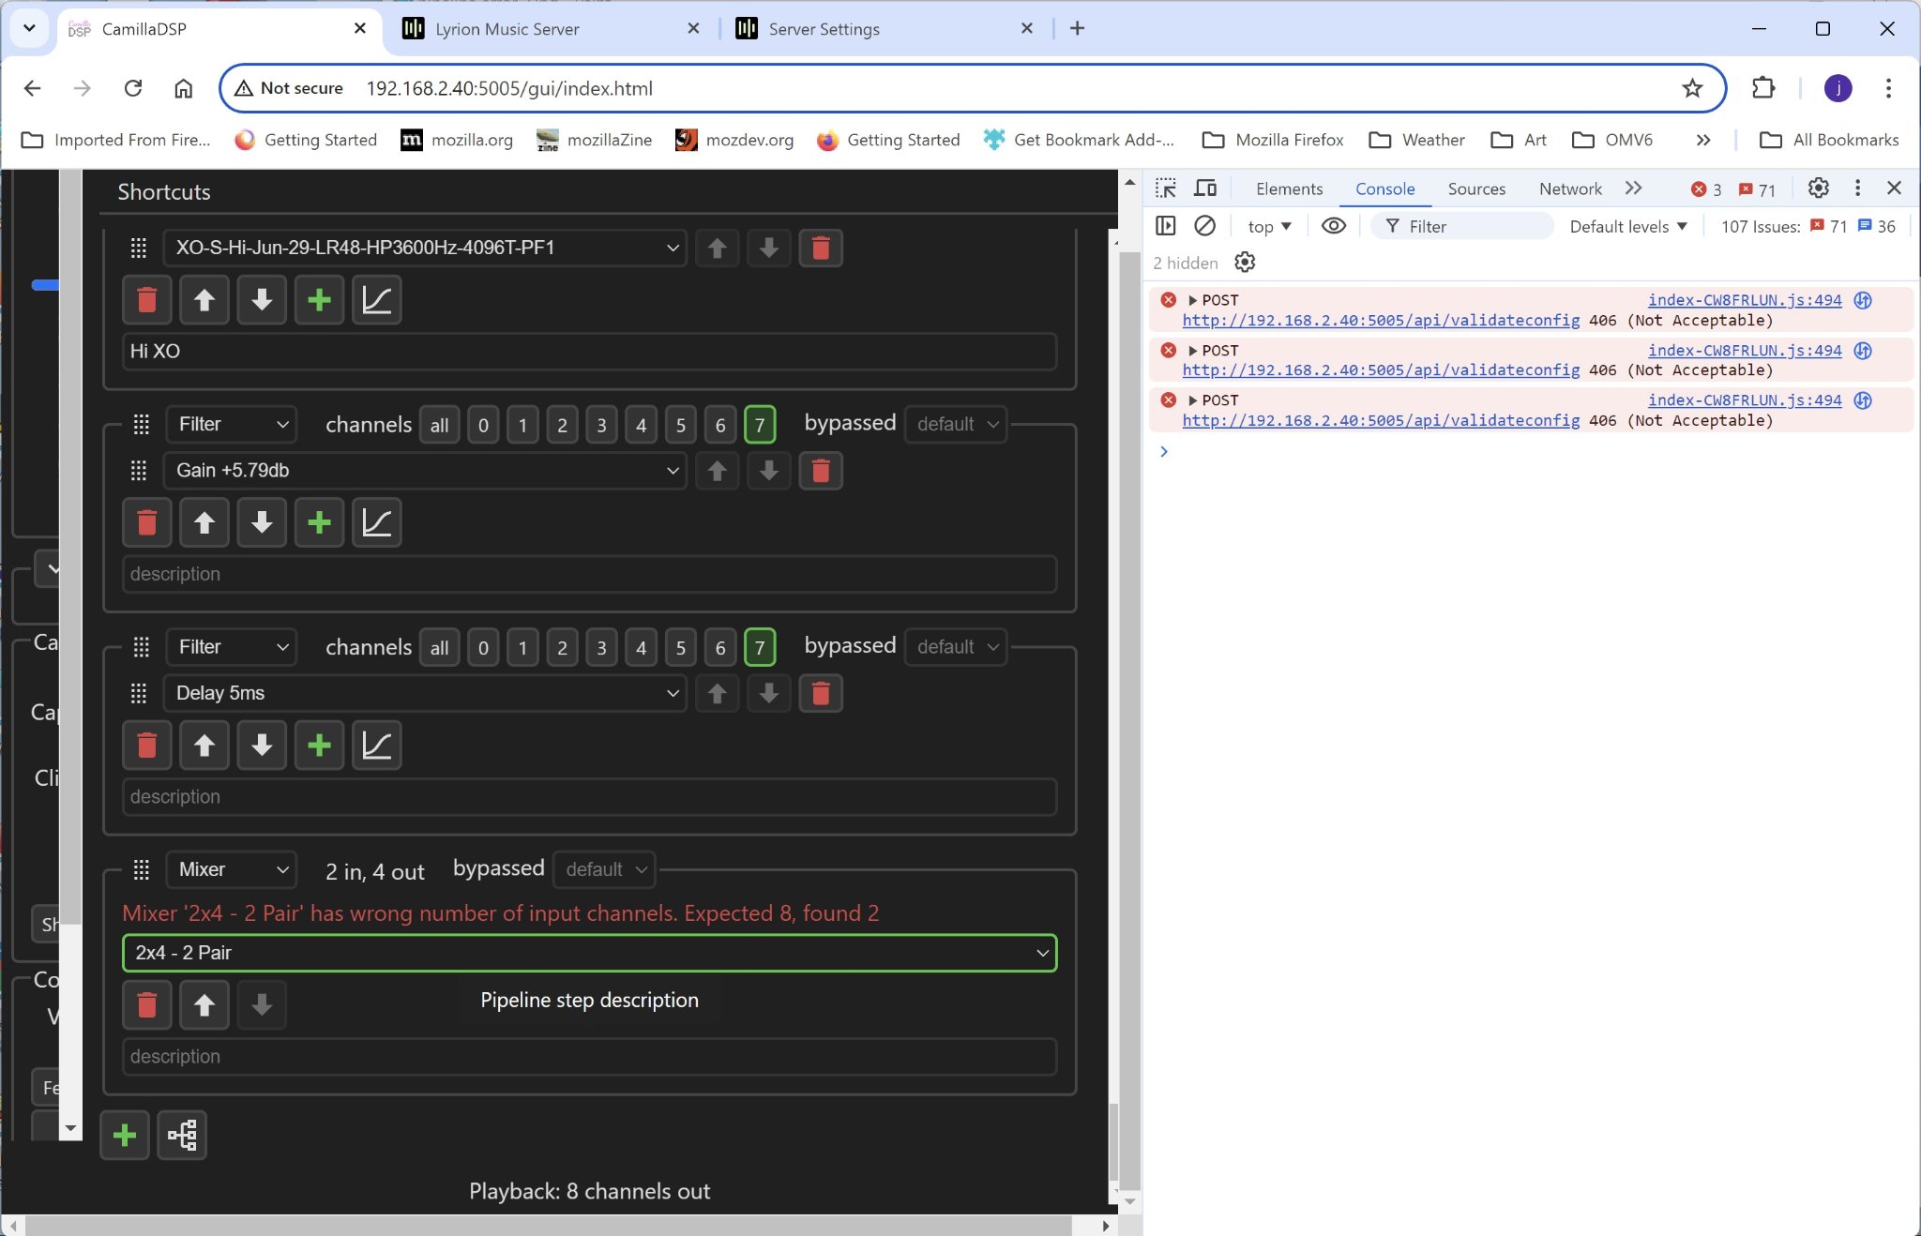This screenshot has width=1921, height=1236.
Task: Move the Hi XO step down
Action: click(262, 300)
